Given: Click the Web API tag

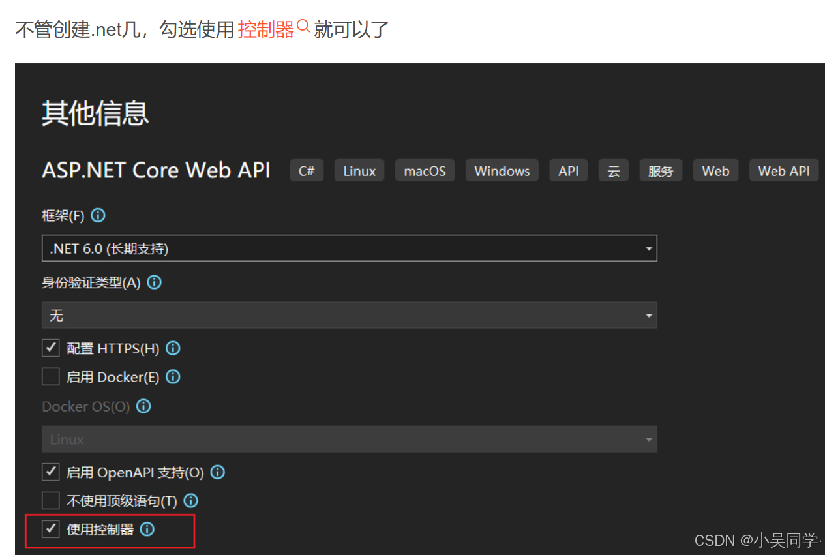Looking at the screenshot, I should [784, 171].
